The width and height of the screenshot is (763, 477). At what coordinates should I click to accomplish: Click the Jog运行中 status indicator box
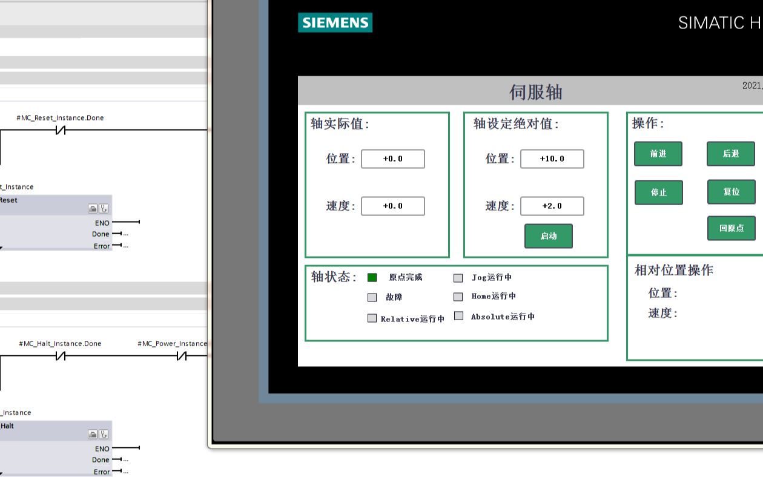pos(458,277)
